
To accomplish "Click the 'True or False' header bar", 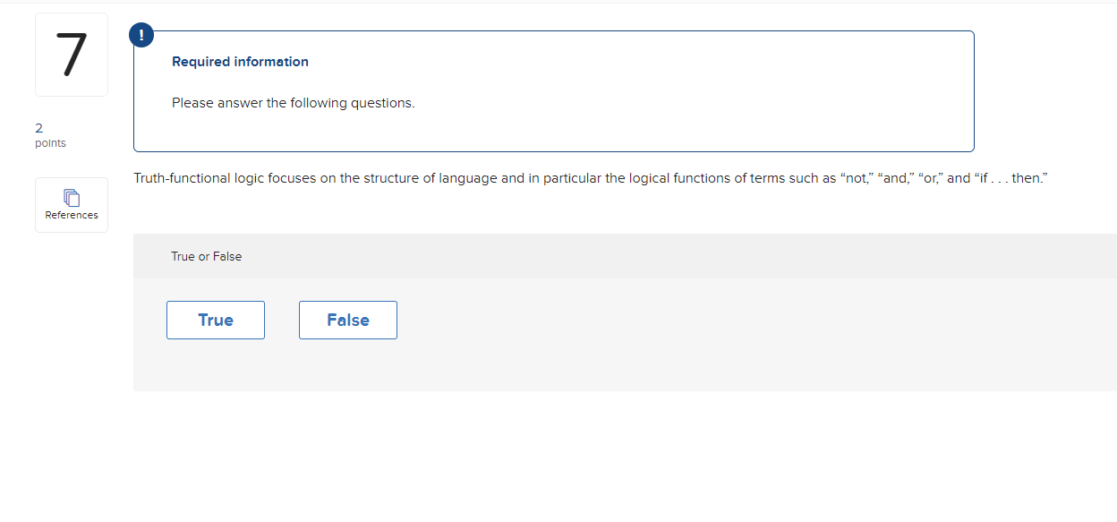I will [625, 256].
